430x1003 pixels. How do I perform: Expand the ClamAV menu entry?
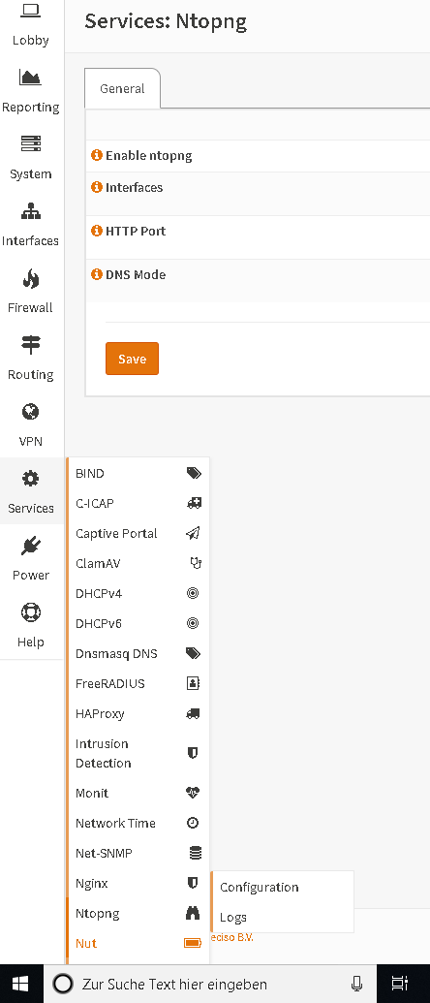[138, 564]
